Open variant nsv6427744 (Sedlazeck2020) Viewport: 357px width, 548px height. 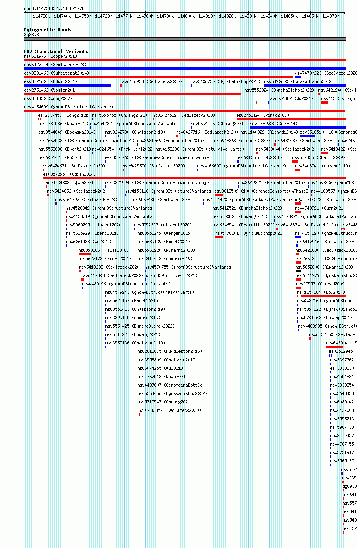click(x=55, y=65)
